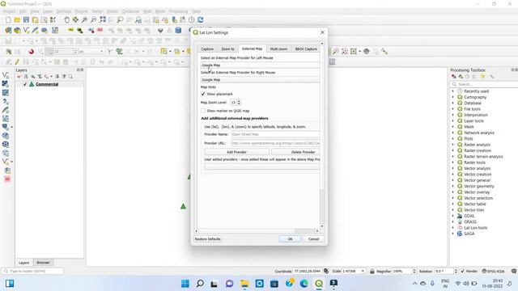Switch to the Capture tab
Image resolution: width=518 pixels, height=291 pixels.
[207, 48]
